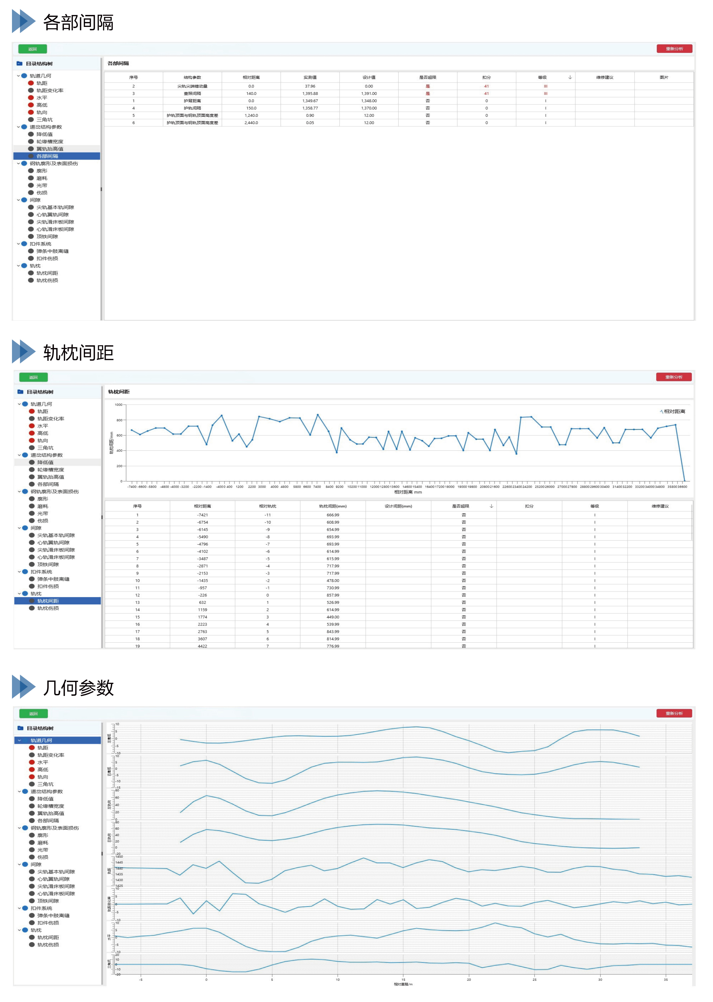713x1002 pixels.
Task: Click folder icon beside 目录结构树 in 几何参数 panel
Action: [x=20, y=728]
